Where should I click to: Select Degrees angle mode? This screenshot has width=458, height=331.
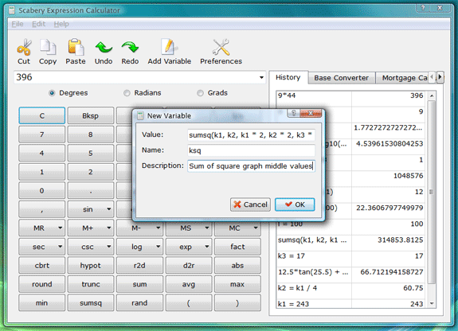click(52, 93)
